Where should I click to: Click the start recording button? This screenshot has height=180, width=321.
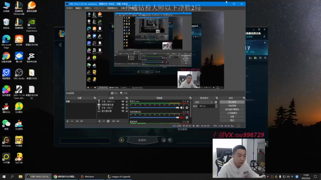[x=232, y=106]
